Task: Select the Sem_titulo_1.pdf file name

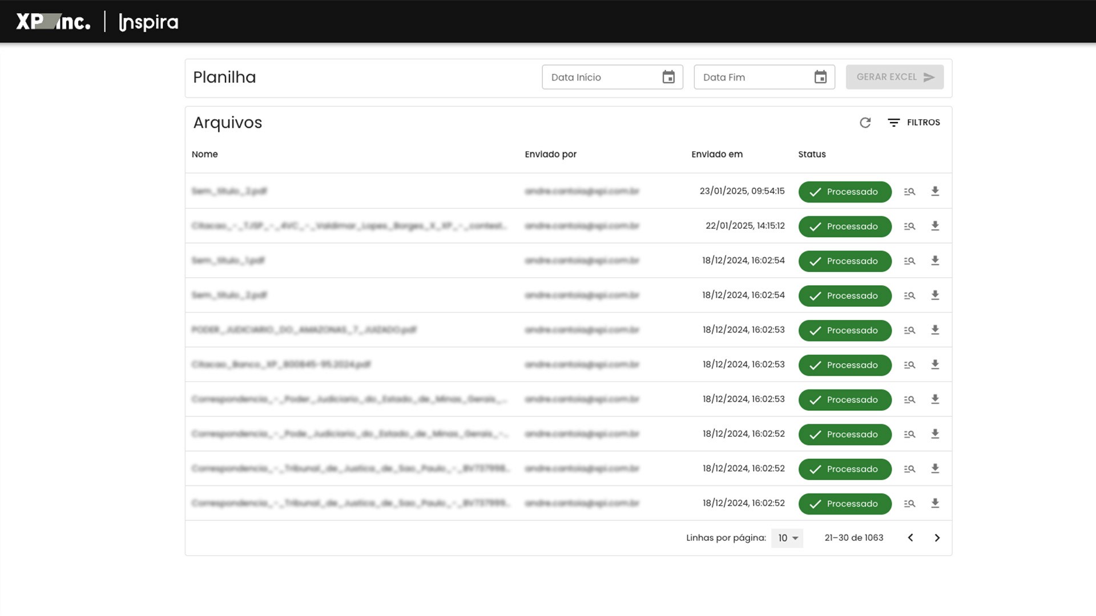Action: click(x=228, y=261)
